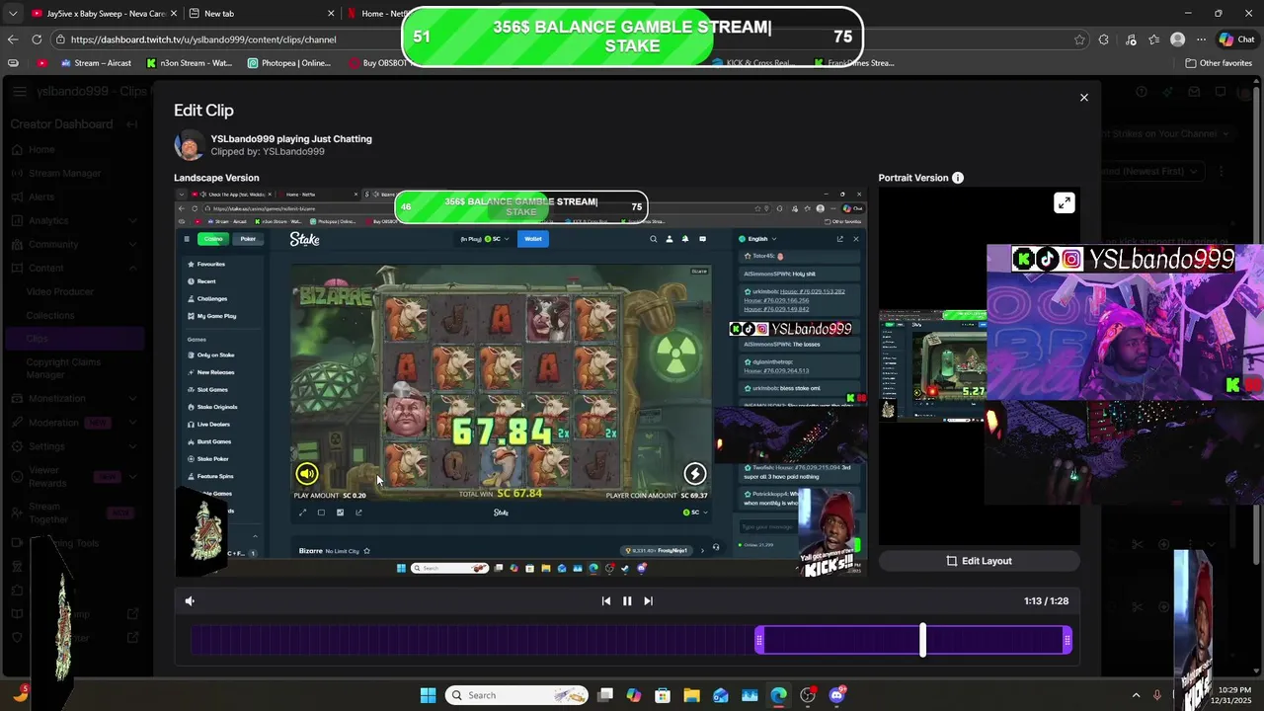Click the landscape clip video preview
The width and height of the screenshot is (1264, 711).
(521, 382)
